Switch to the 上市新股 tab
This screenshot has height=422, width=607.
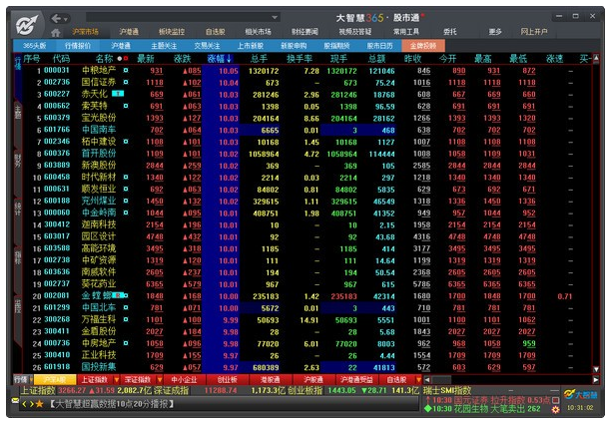tap(250, 46)
